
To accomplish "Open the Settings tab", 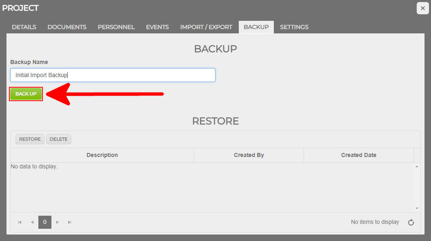I will (294, 27).
